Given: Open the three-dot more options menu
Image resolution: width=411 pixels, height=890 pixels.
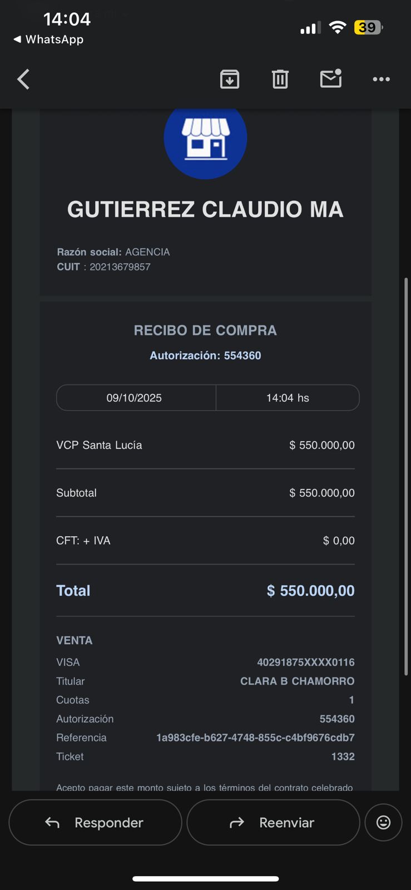Looking at the screenshot, I should pos(381,80).
